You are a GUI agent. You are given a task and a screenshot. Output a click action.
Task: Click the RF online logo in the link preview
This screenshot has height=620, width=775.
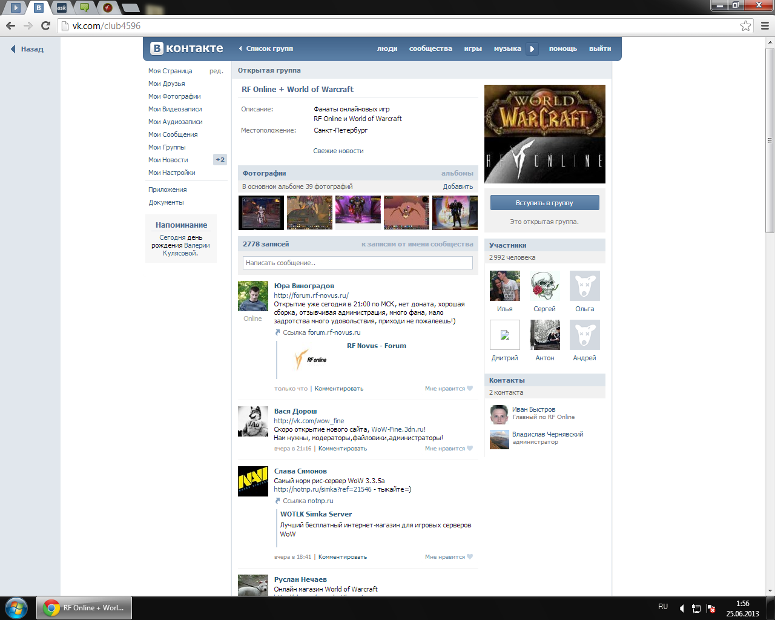[311, 360]
